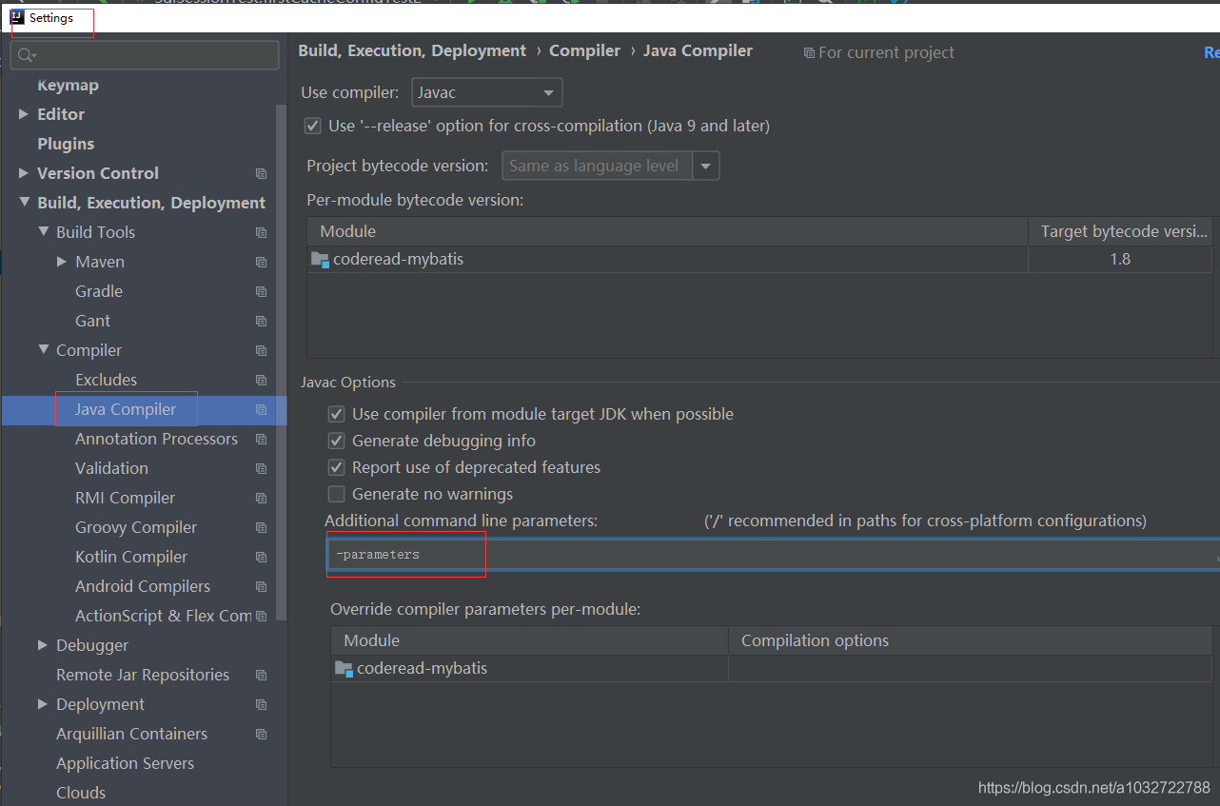Toggle Report use of deprecated features
The image size is (1220, 806).
[x=336, y=467]
